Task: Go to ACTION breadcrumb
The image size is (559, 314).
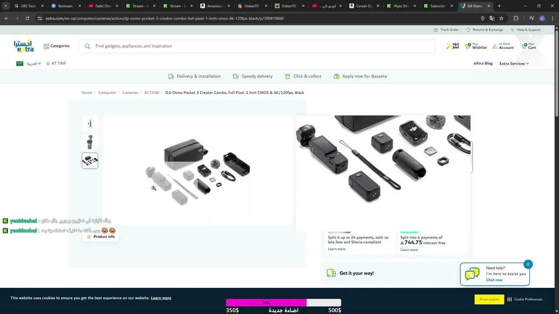Action: [152, 92]
